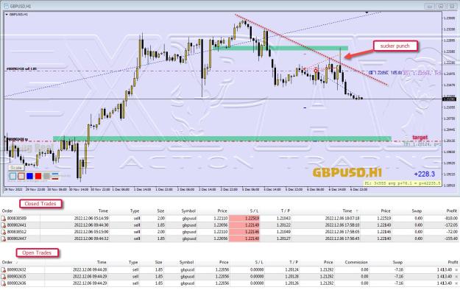Select closed trade row 800838509
Screen dimensions: 460x290
[230, 219]
